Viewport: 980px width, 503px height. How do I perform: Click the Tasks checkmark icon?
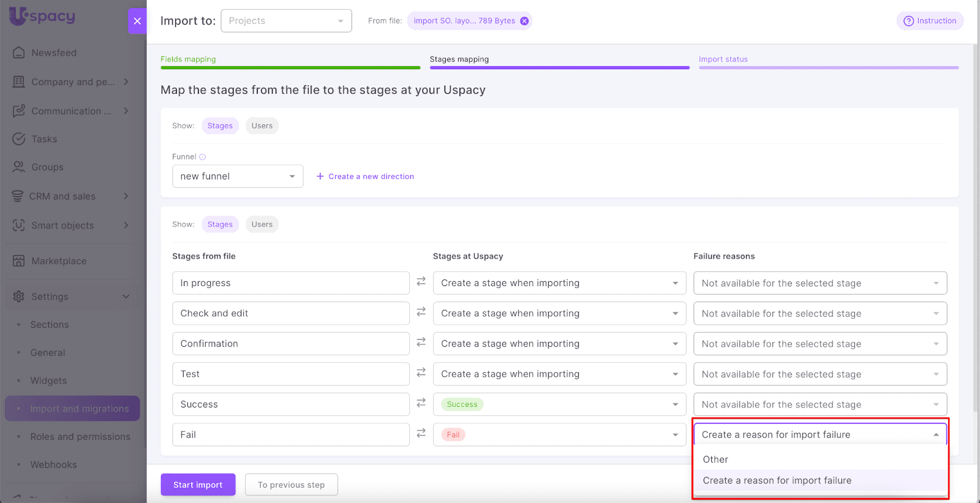pos(19,139)
